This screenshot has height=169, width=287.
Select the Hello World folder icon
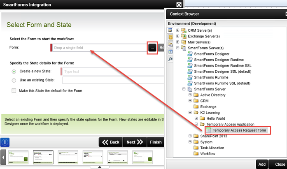tap(202, 118)
